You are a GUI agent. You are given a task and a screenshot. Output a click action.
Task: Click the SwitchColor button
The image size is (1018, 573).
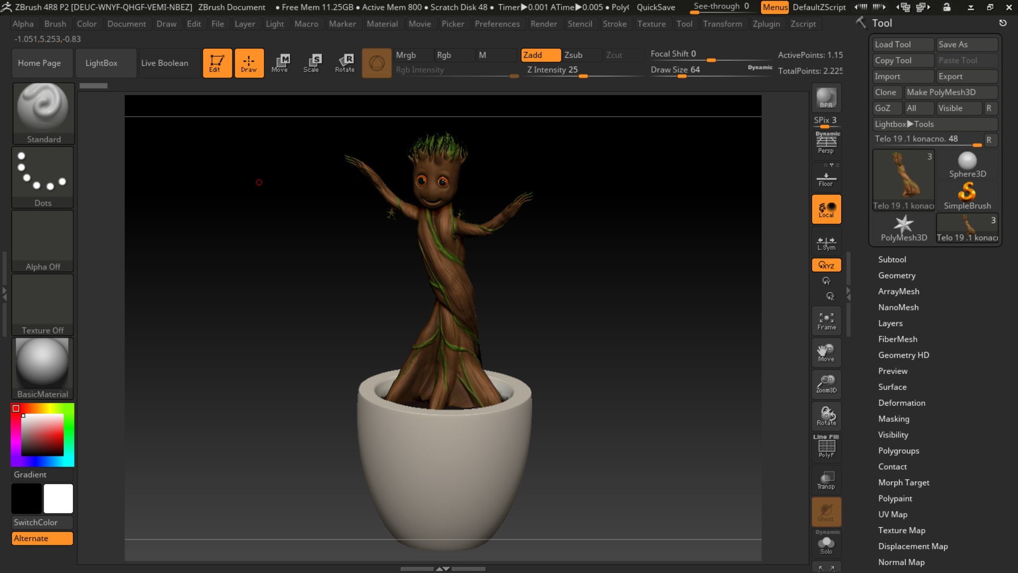[x=42, y=522]
